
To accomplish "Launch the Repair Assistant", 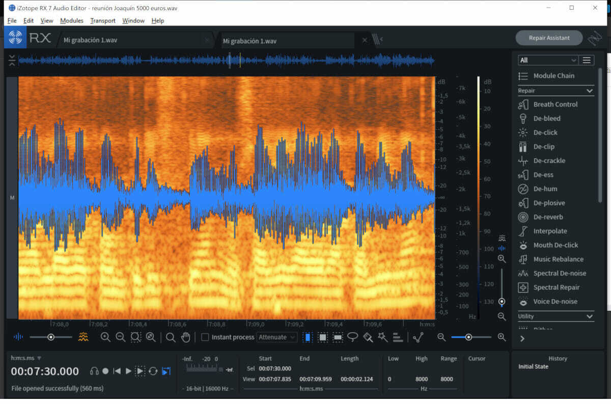I will [549, 38].
